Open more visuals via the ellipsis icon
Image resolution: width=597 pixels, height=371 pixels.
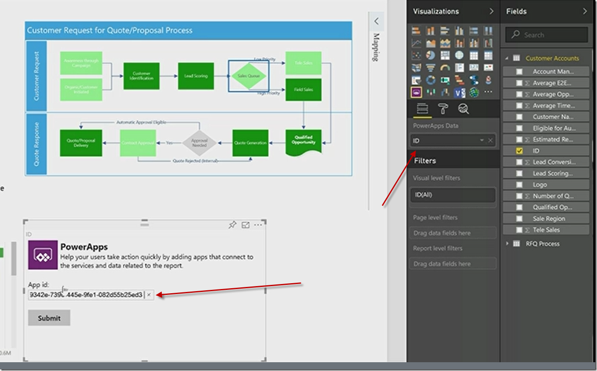[488, 92]
